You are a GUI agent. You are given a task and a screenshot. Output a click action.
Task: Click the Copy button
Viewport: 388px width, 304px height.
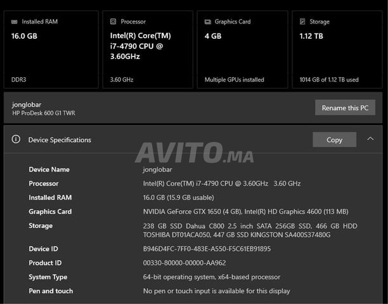point(335,139)
